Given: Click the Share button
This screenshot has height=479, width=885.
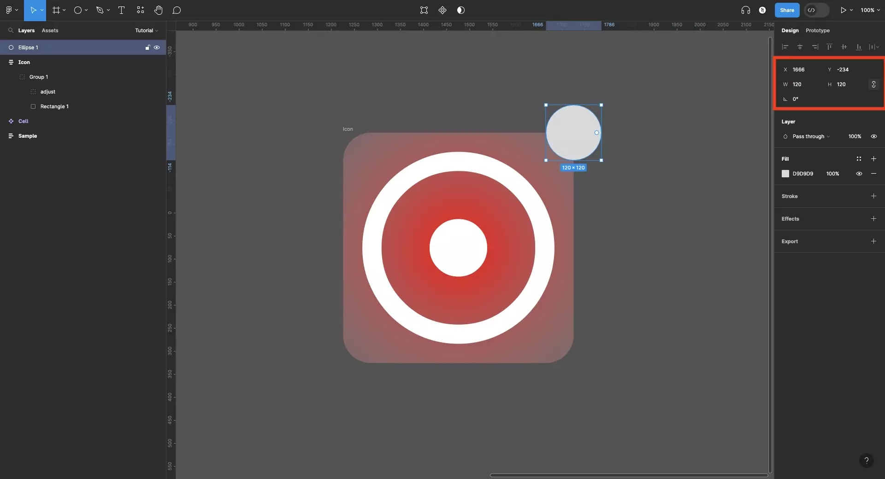Looking at the screenshot, I should (787, 10).
